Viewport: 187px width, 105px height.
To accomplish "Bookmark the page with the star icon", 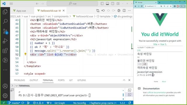I will pos(171,6).
